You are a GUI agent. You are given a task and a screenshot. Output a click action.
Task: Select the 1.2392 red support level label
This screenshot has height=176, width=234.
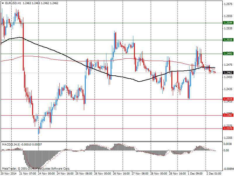(x=228, y=115)
